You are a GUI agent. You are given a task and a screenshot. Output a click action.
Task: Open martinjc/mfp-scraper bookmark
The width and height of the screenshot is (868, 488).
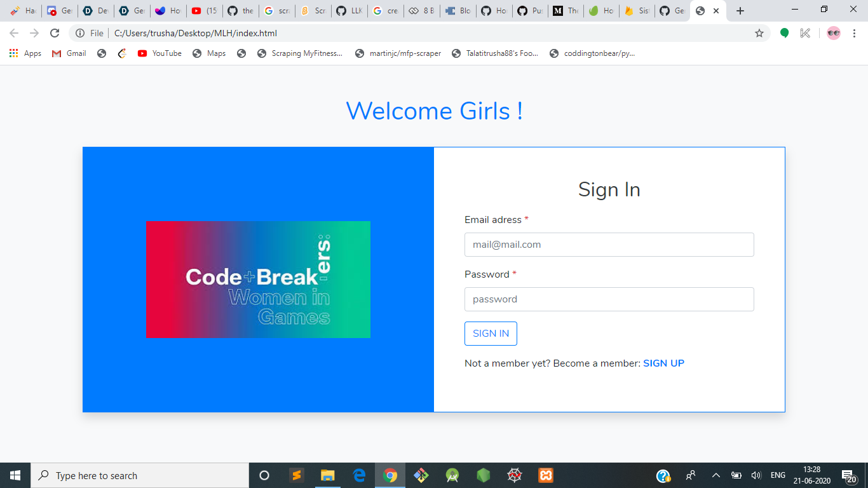tap(398, 53)
